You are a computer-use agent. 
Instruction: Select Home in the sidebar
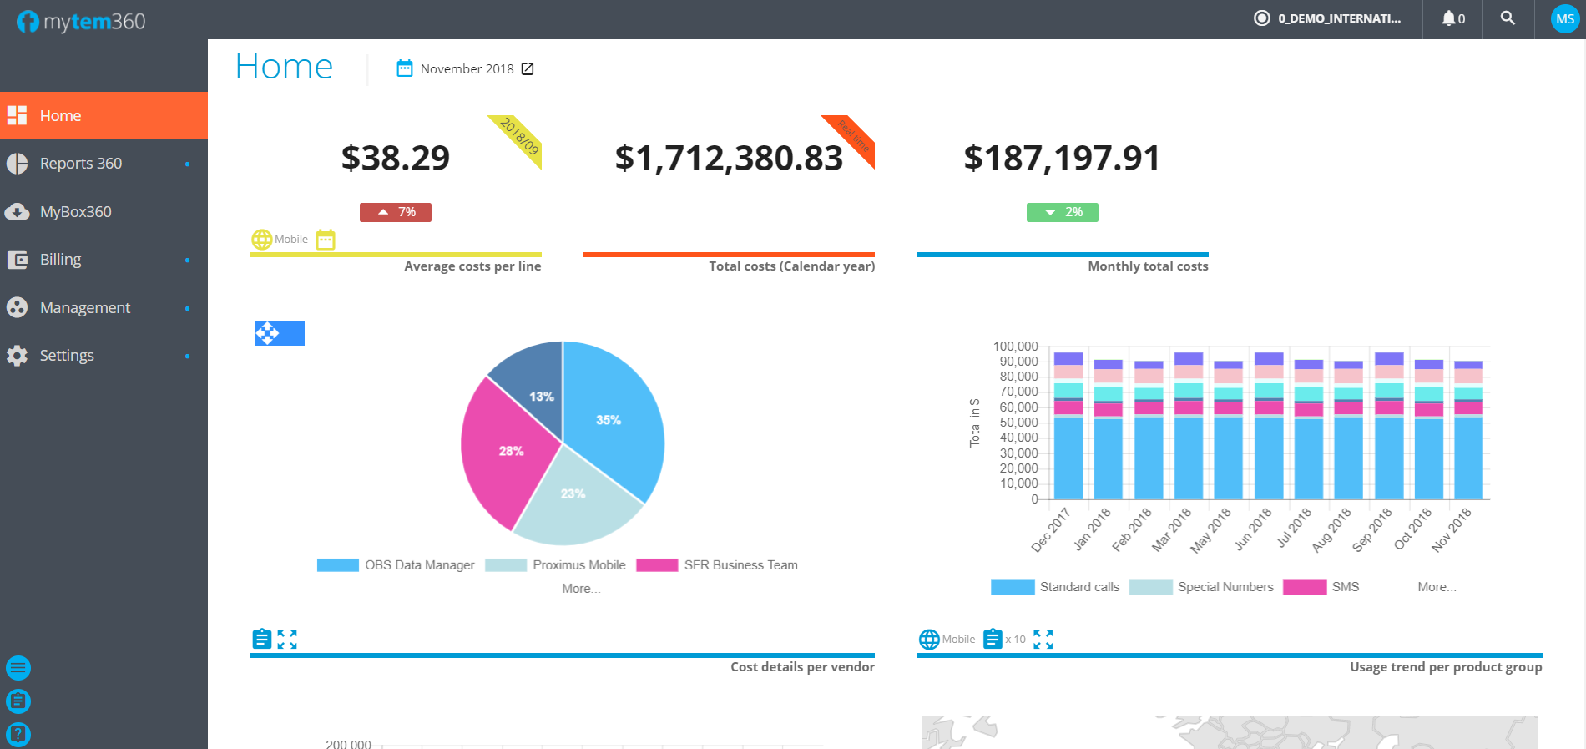pyautogui.click(x=60, y=116)
